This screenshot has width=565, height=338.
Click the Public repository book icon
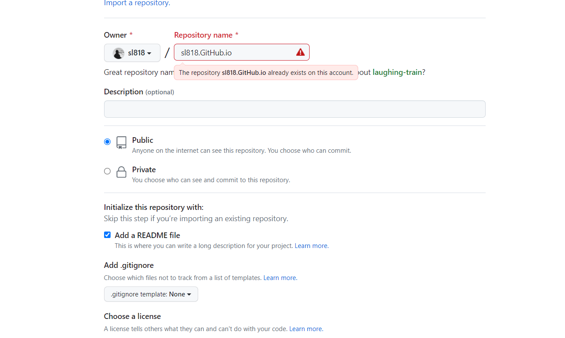click(121, 143)
